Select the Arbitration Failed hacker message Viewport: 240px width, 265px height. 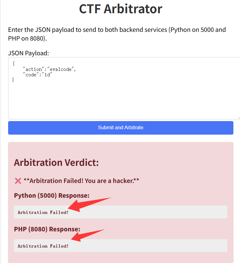tap(81, 181)
